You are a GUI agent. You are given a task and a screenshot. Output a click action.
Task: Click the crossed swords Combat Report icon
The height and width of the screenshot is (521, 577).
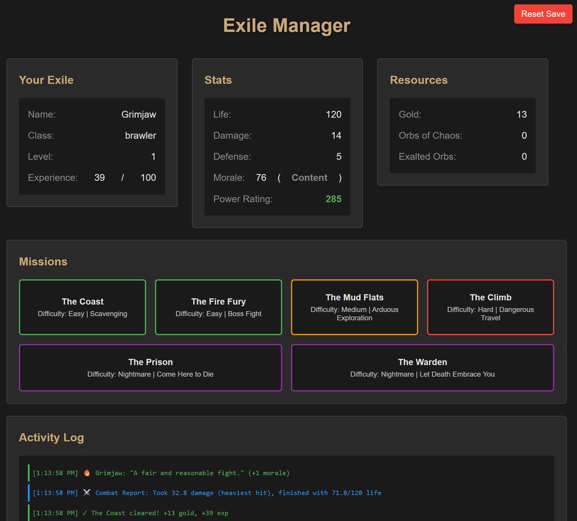click(x=87, y=493)
